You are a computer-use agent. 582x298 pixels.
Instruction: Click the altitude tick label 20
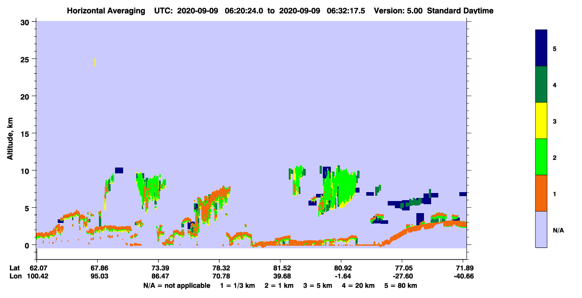point(26,96)
